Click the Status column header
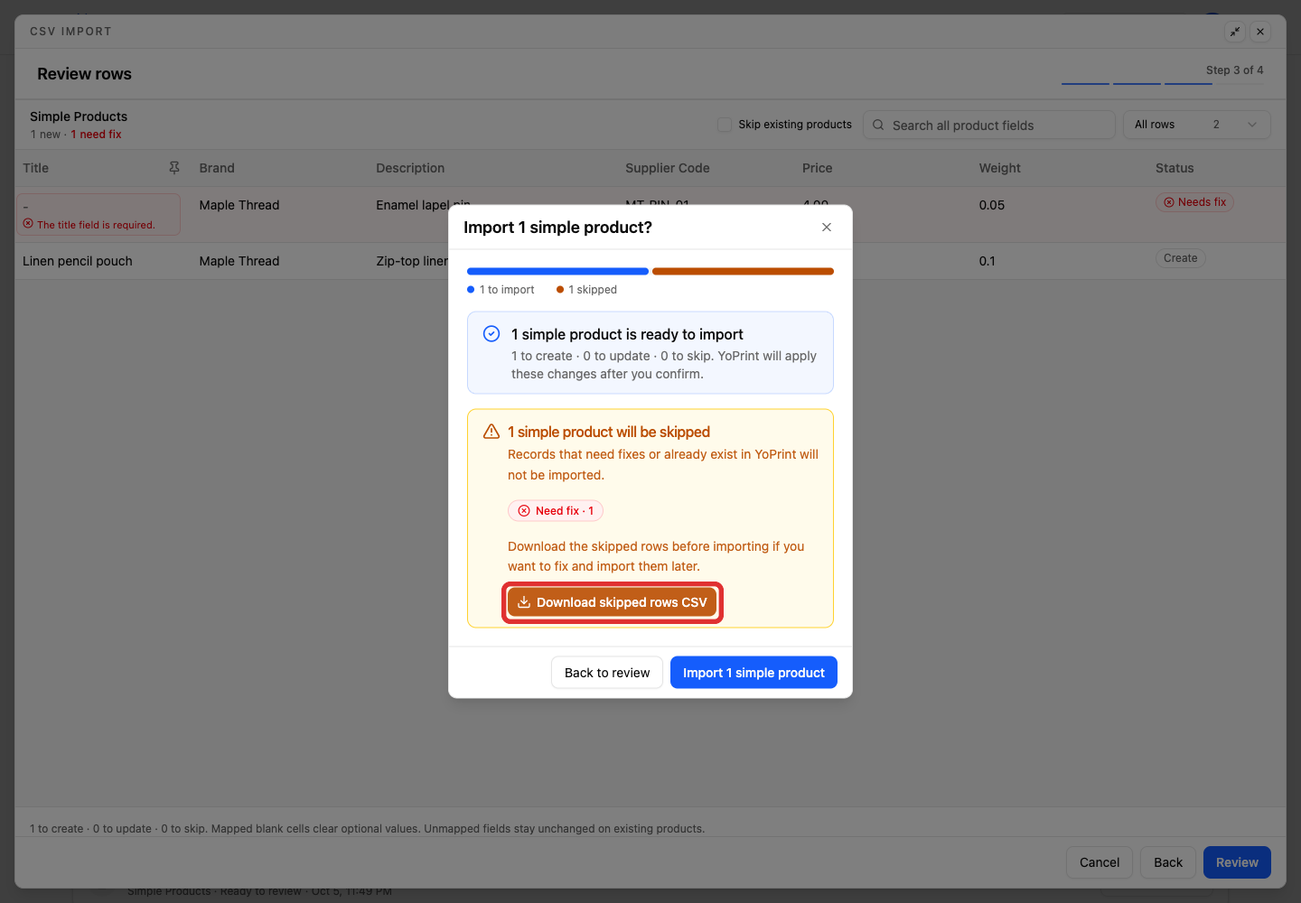The height and width of the screenshot is (903, 1301). 1175,168
